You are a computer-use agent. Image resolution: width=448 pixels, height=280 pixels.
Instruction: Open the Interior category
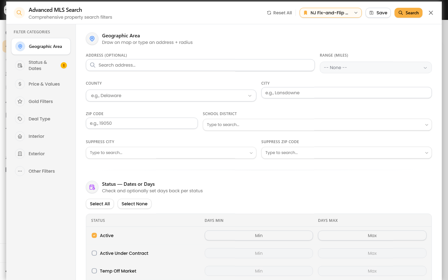(x=41, y=136)
